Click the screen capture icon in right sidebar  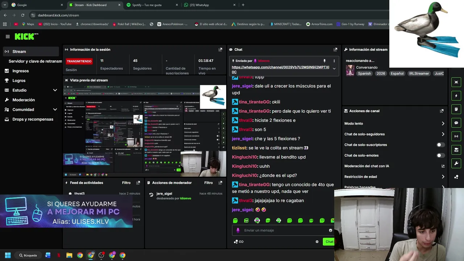coord(456,82)
